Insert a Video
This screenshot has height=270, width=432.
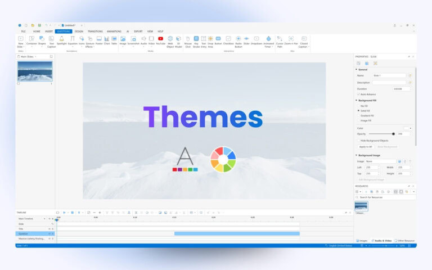151,40
